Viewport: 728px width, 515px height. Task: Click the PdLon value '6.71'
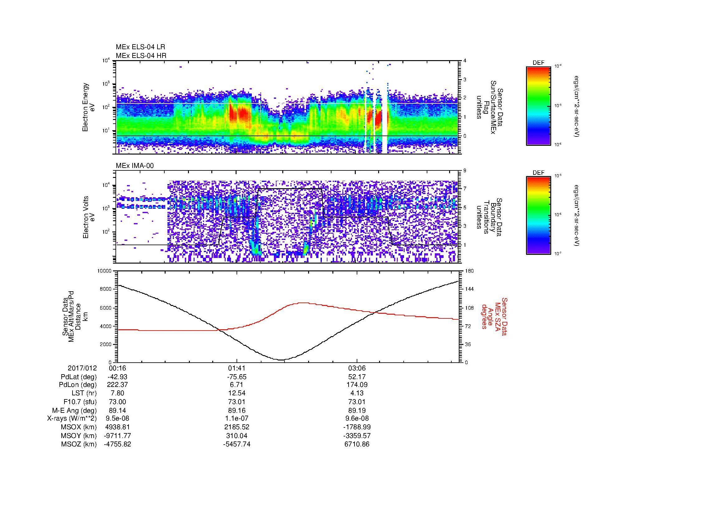237,385
